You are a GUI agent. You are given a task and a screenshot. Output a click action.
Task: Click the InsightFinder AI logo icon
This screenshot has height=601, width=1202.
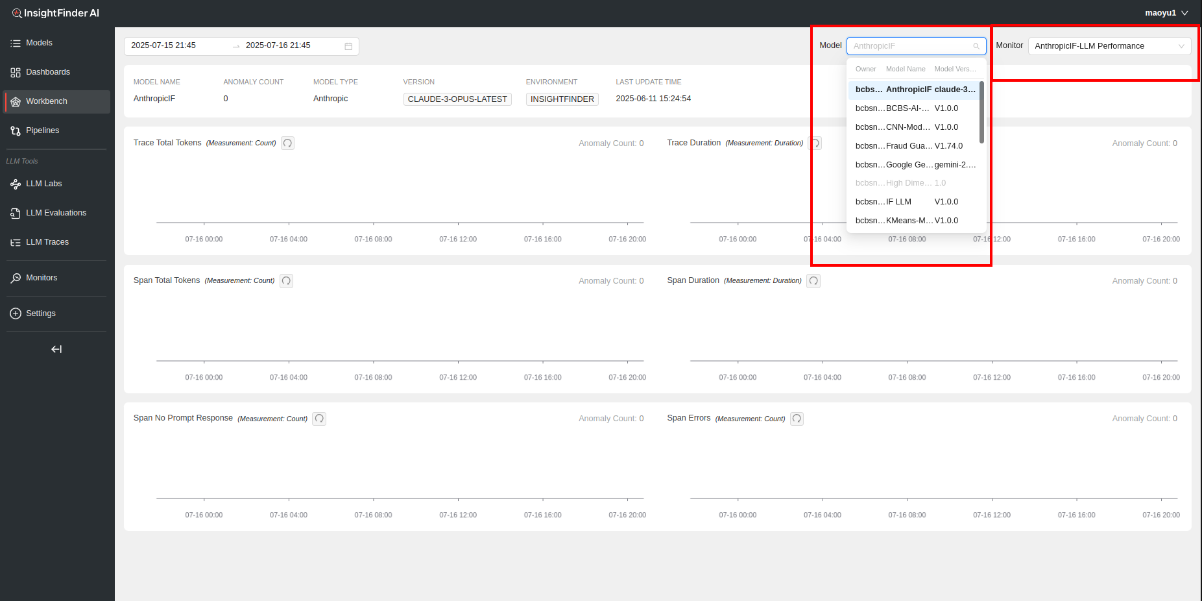(x=17, y=13)
